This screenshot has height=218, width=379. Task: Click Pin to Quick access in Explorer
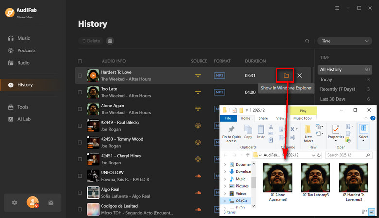coord(231,134)
